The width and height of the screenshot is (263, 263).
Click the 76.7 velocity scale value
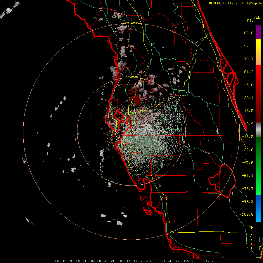coord(249,59)
